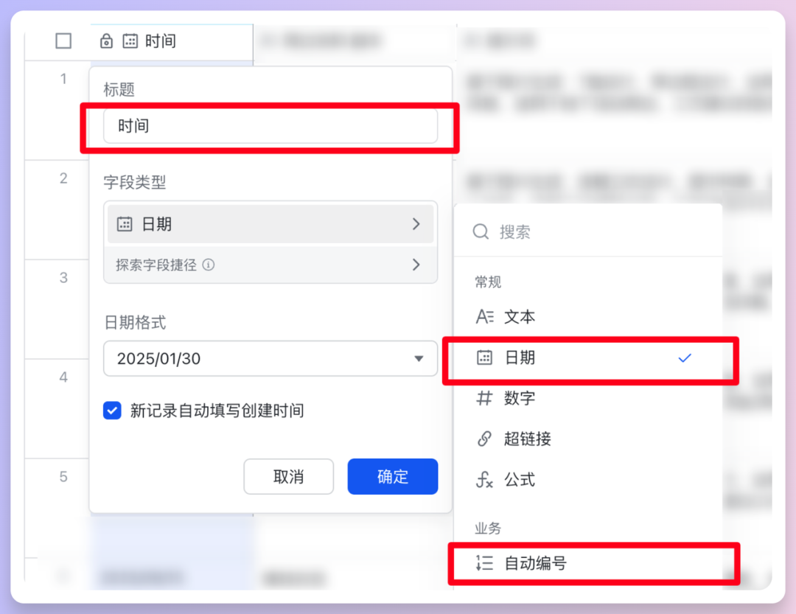
Task: Click the lock icon in the 时间 column header
Action: tap(106, 41)
